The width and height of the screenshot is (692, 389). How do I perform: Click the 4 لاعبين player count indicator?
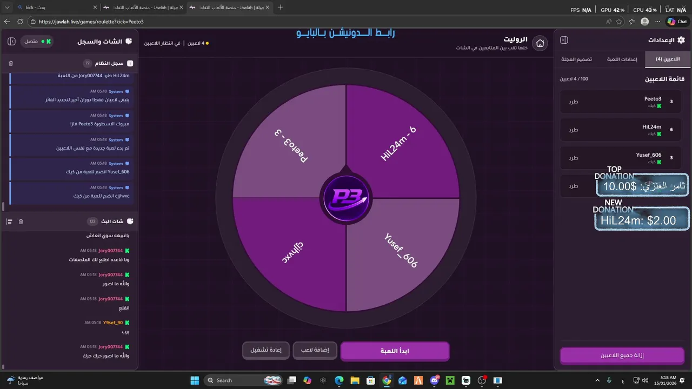tap(198, 43)
